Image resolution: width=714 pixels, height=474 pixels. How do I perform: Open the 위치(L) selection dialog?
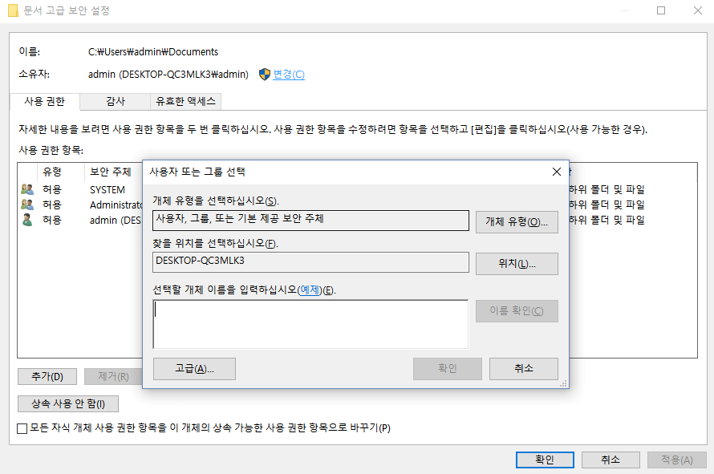point(517,263)
